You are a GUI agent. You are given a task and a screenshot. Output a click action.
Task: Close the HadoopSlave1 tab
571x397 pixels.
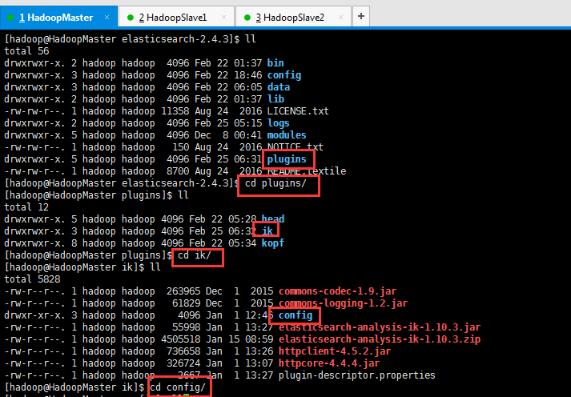[223, 17]
